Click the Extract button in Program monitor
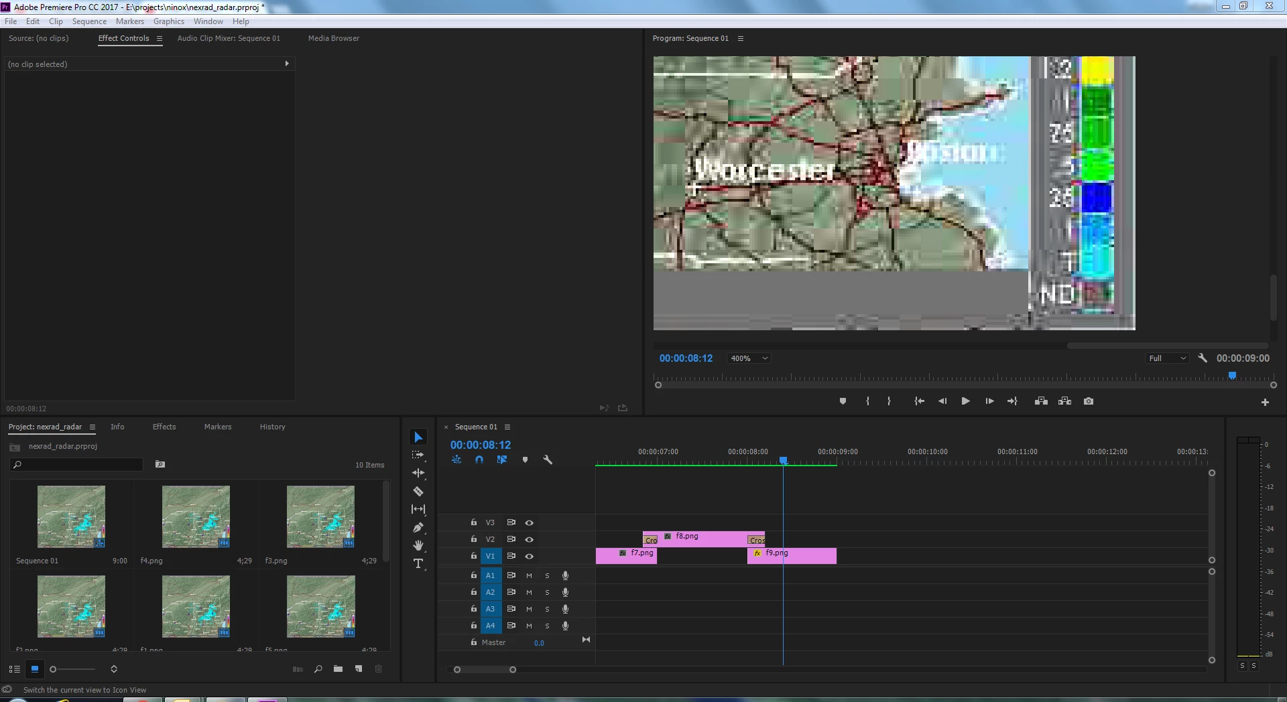This screenshot has width=1287, height=702. pyautogui.click(x=1064, y=401)
